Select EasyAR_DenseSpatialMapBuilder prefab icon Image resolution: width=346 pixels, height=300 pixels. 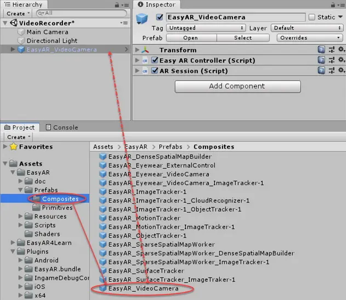pyautogui.click(x=103, y=156)
